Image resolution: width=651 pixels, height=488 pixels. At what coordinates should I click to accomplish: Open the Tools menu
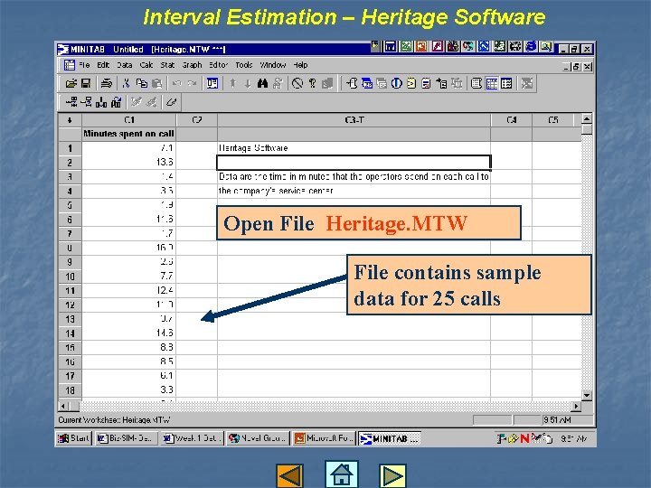coord(244,65)
